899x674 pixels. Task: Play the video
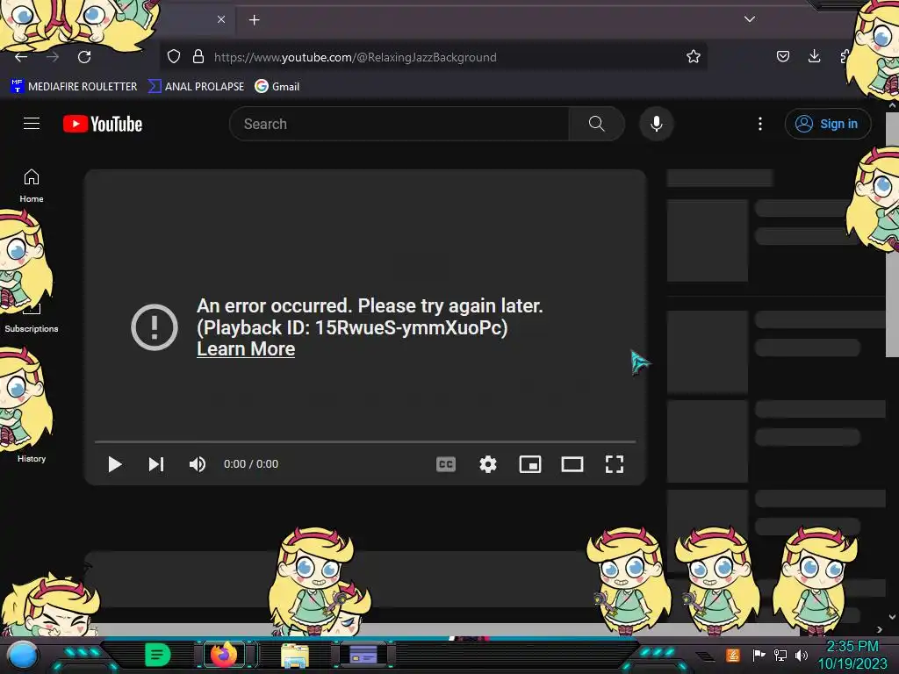[115, 464]
